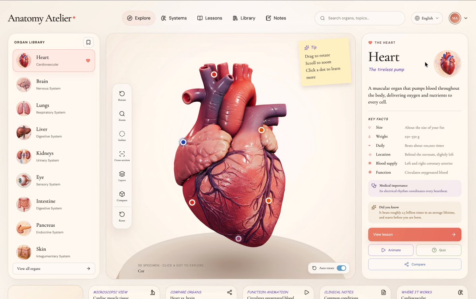Activate the Isolate tool

(x=122, y=136)
